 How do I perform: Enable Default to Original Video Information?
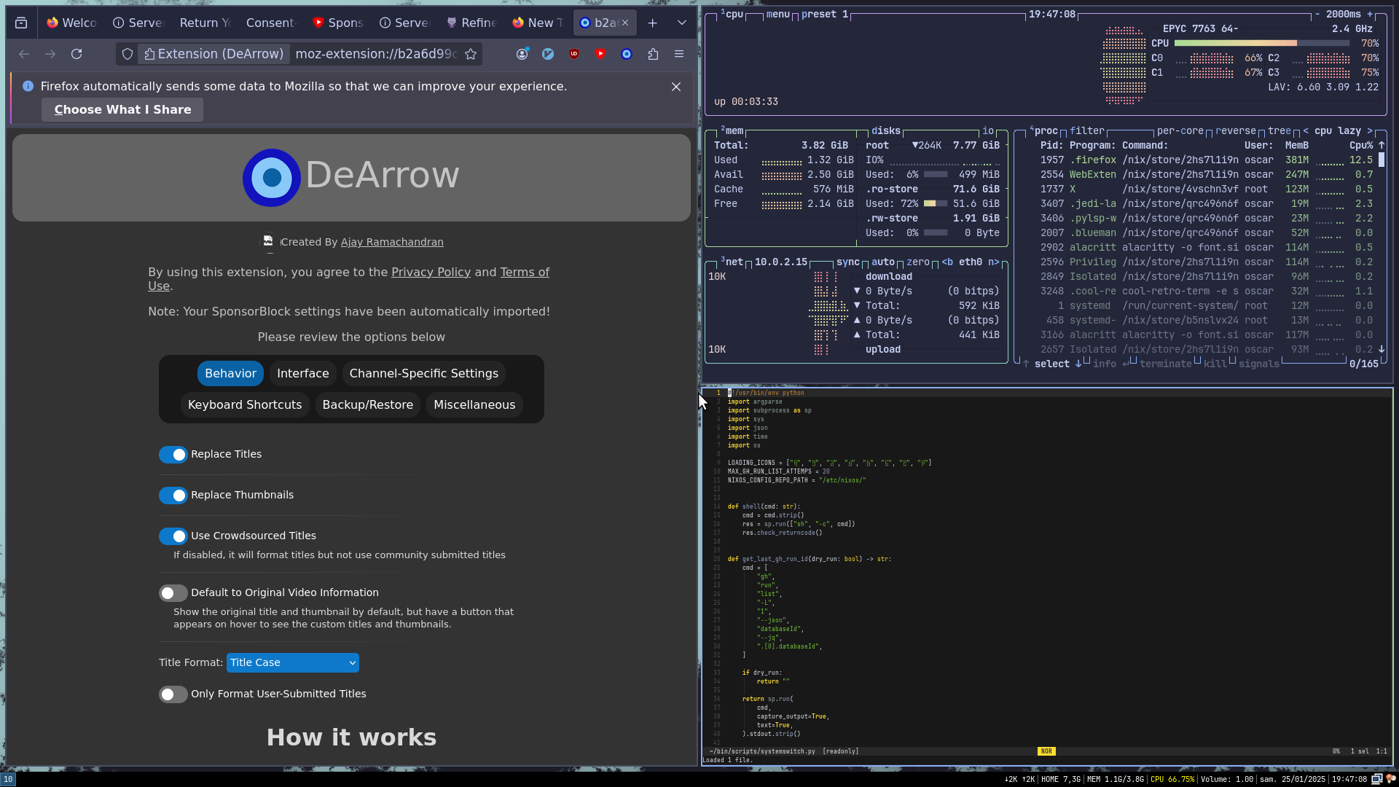(173, 593)
